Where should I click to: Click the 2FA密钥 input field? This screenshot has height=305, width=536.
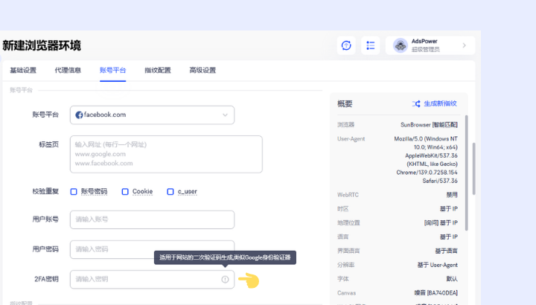tap(152, 280)
